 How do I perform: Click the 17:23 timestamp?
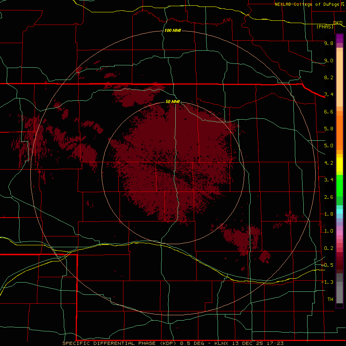(275, 343)
